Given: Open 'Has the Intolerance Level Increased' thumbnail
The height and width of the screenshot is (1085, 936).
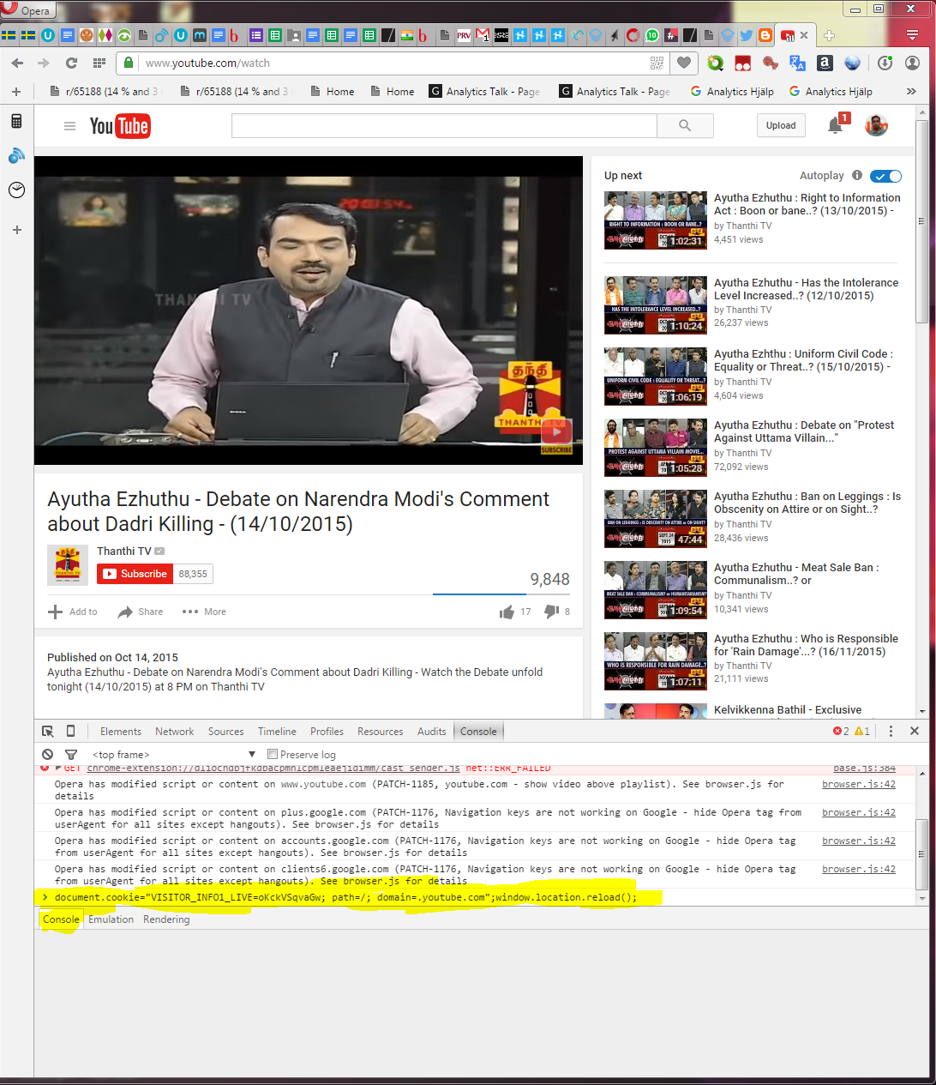Looking at the screenshot, I should (x=656, y=304).
